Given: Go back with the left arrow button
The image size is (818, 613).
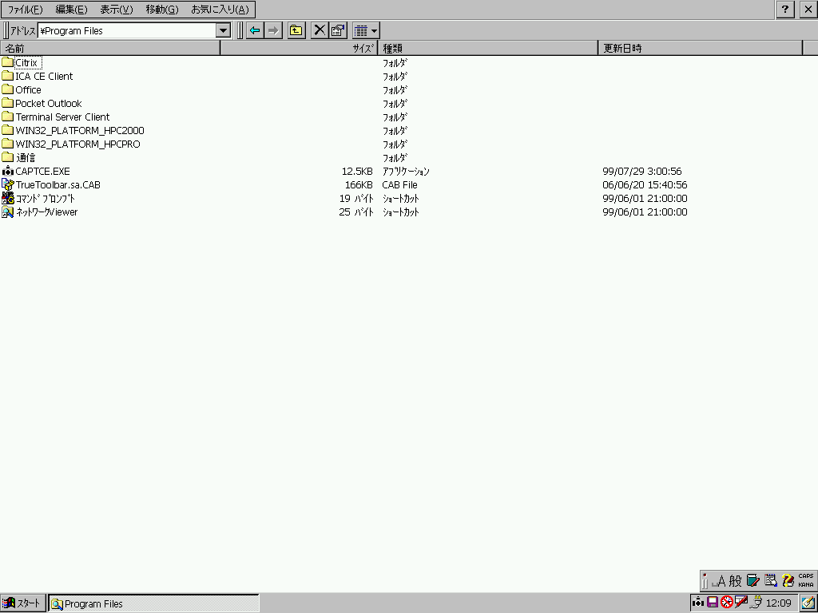Looking at the screenshot, I should [255, 30].
